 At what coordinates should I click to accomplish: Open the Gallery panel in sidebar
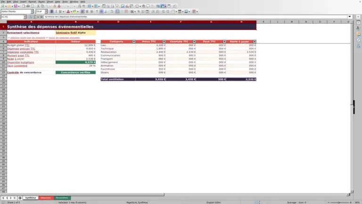[x=358, y=34]
